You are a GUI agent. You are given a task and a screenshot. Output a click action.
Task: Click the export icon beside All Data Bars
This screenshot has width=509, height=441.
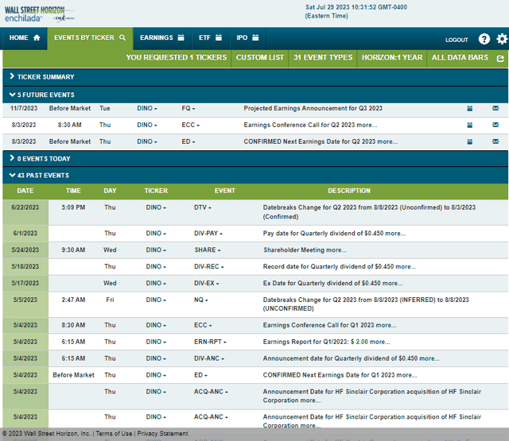click(500, 58)
